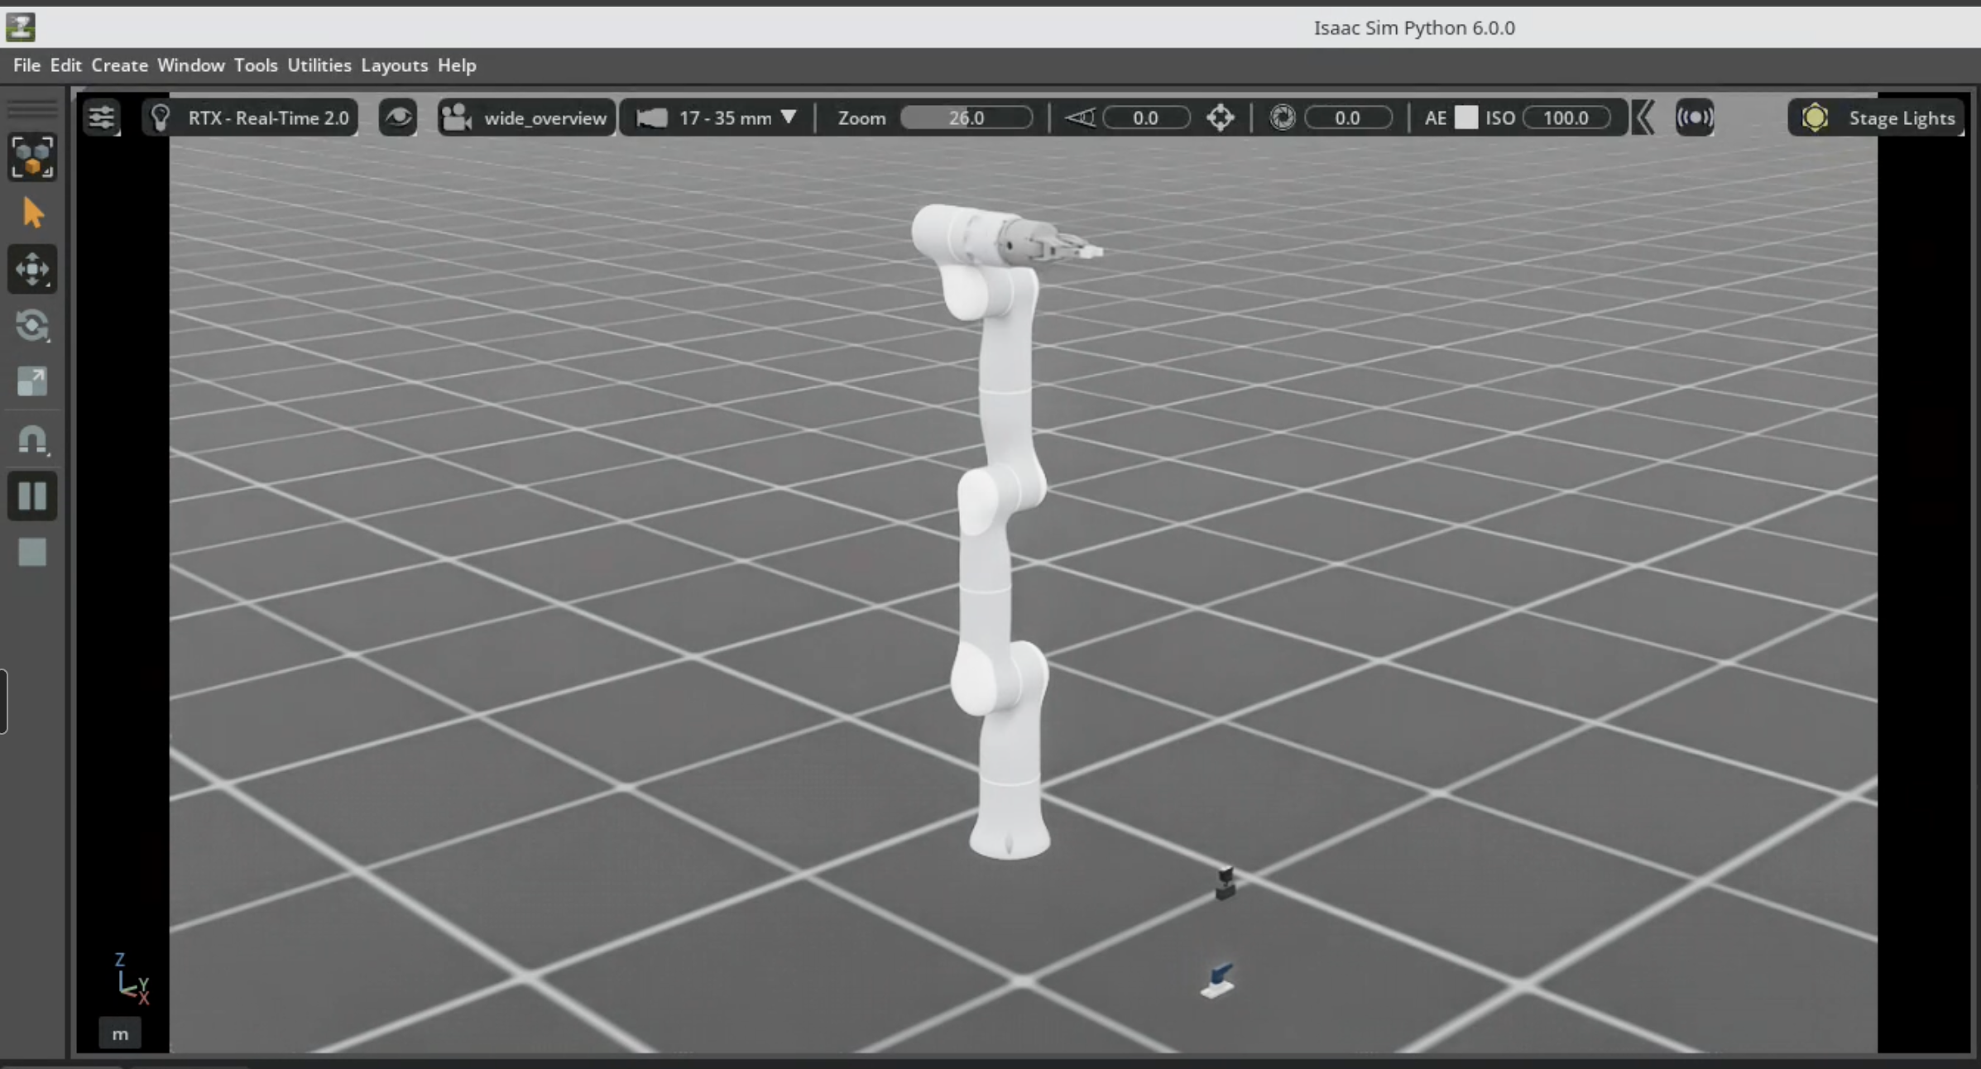The width and height of the screenshot is (1981, 1069).
Task: Click the yellow sun Stage Lights icon
Action: 1815,117
